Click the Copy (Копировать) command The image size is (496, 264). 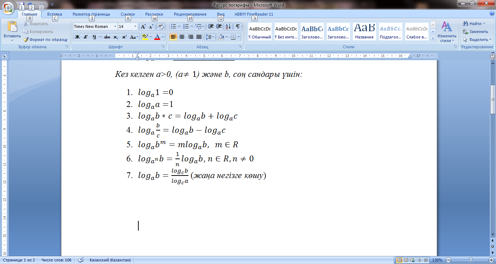(38, 32)
